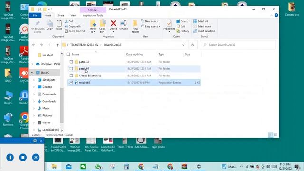
Task: Click TECHSTREAM J2534 16V breadcrumb
Action: (x=85, y=45)
